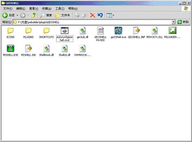The width and height of the screenshot is (192, 142).
Task: Select the geOLib.dll file icon
Action: [82, 30]
